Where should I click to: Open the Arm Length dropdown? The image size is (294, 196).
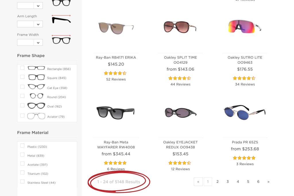click(x=30, y=24)
